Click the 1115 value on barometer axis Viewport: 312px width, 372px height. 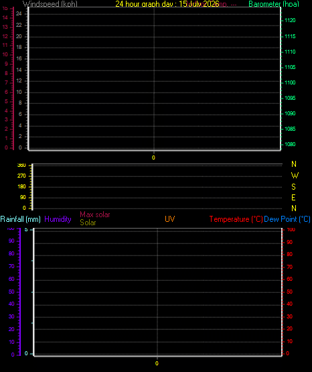point(290,36)
